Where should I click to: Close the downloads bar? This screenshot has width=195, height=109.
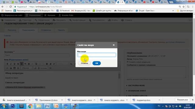pos(193,100)
